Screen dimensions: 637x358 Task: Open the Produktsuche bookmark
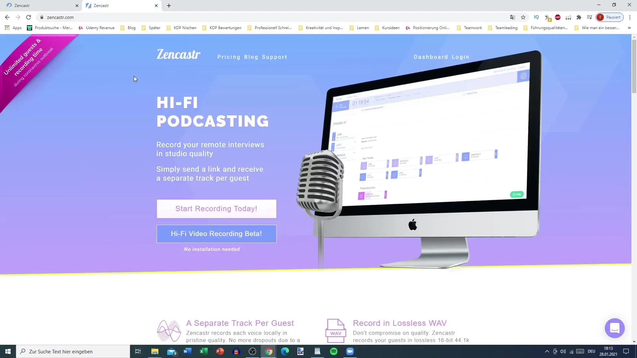[x=50, y=28]
